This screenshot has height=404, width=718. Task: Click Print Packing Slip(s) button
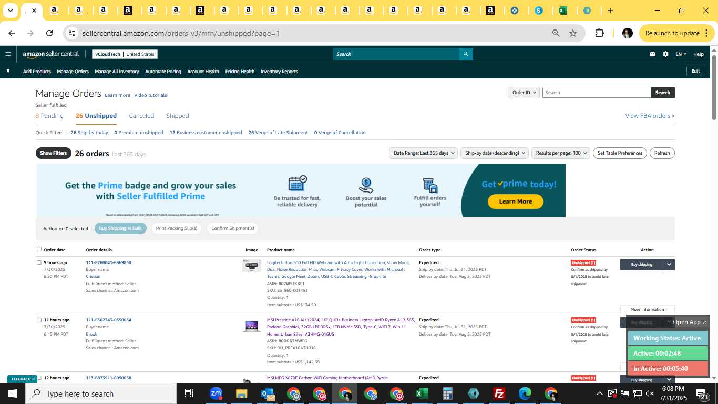[176, 228]
